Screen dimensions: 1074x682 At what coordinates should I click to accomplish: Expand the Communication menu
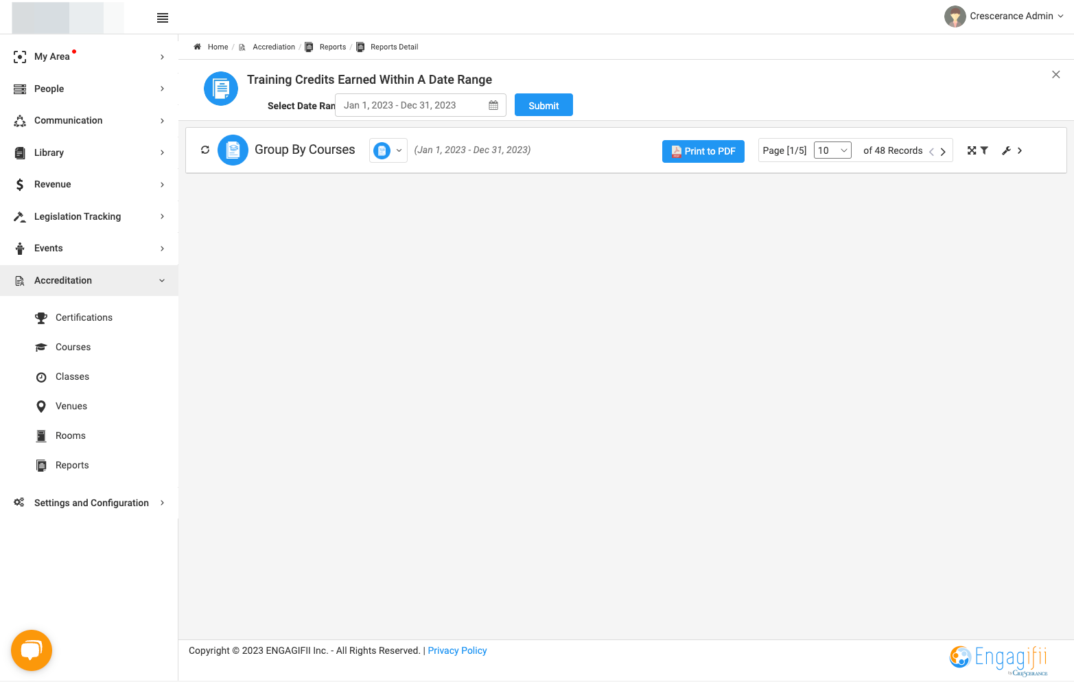pyautogui.click(x=89, y=120)
